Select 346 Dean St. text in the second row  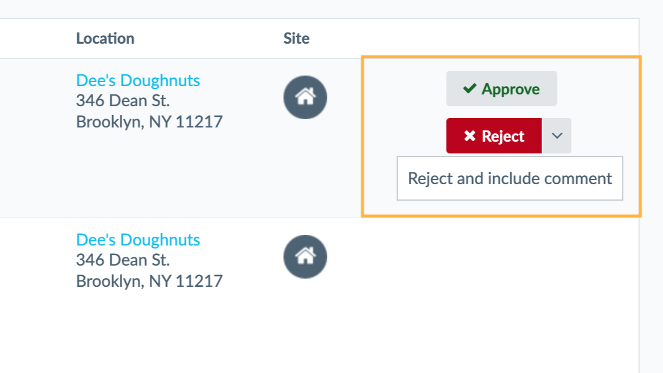(123, 260)
